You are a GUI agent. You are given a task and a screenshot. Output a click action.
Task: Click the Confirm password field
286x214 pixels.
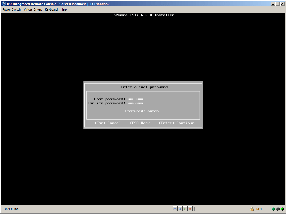(135, 103)
